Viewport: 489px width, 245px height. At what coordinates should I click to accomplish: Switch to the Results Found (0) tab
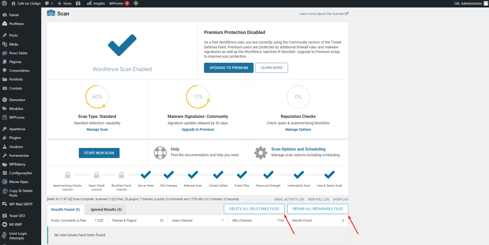tap(65, 209)
